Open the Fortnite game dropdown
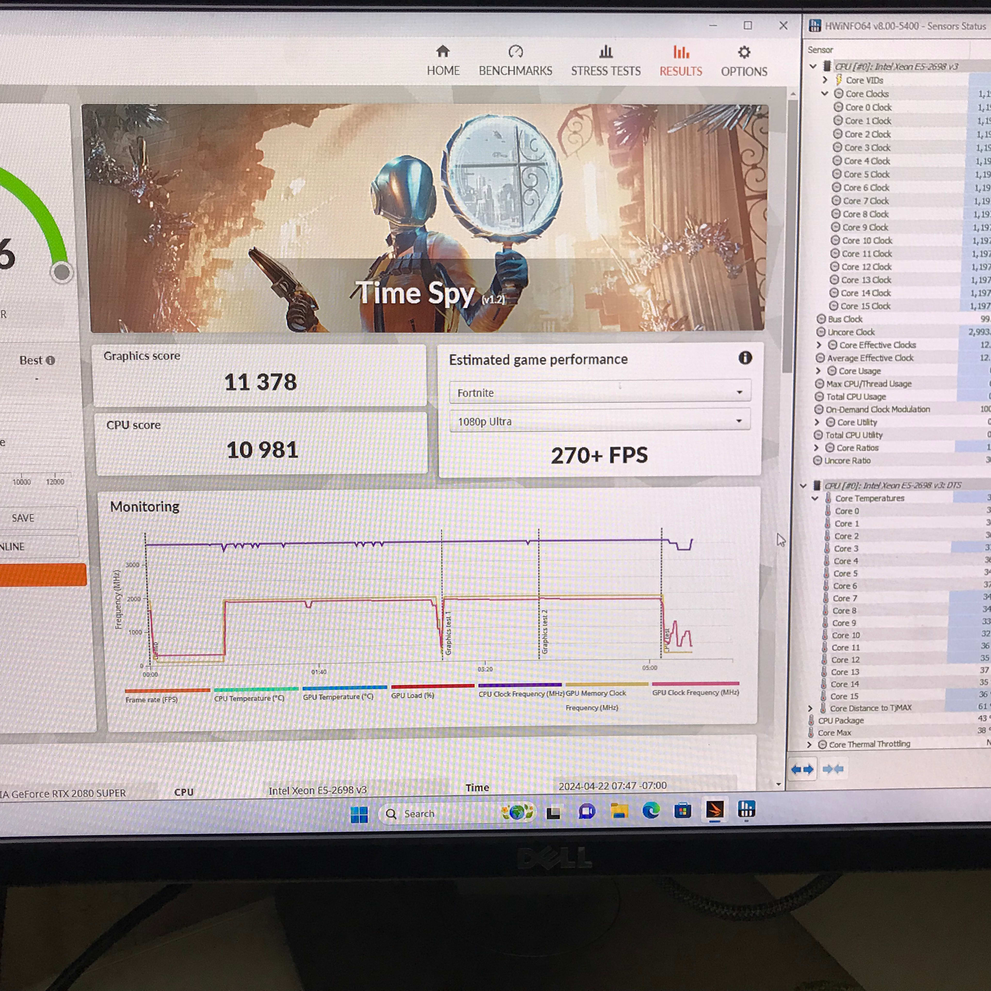991x991 pixels. (x=600, y=392)
